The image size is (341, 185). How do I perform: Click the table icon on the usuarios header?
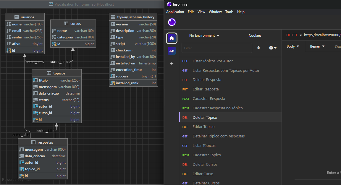(x=17, y=17)
